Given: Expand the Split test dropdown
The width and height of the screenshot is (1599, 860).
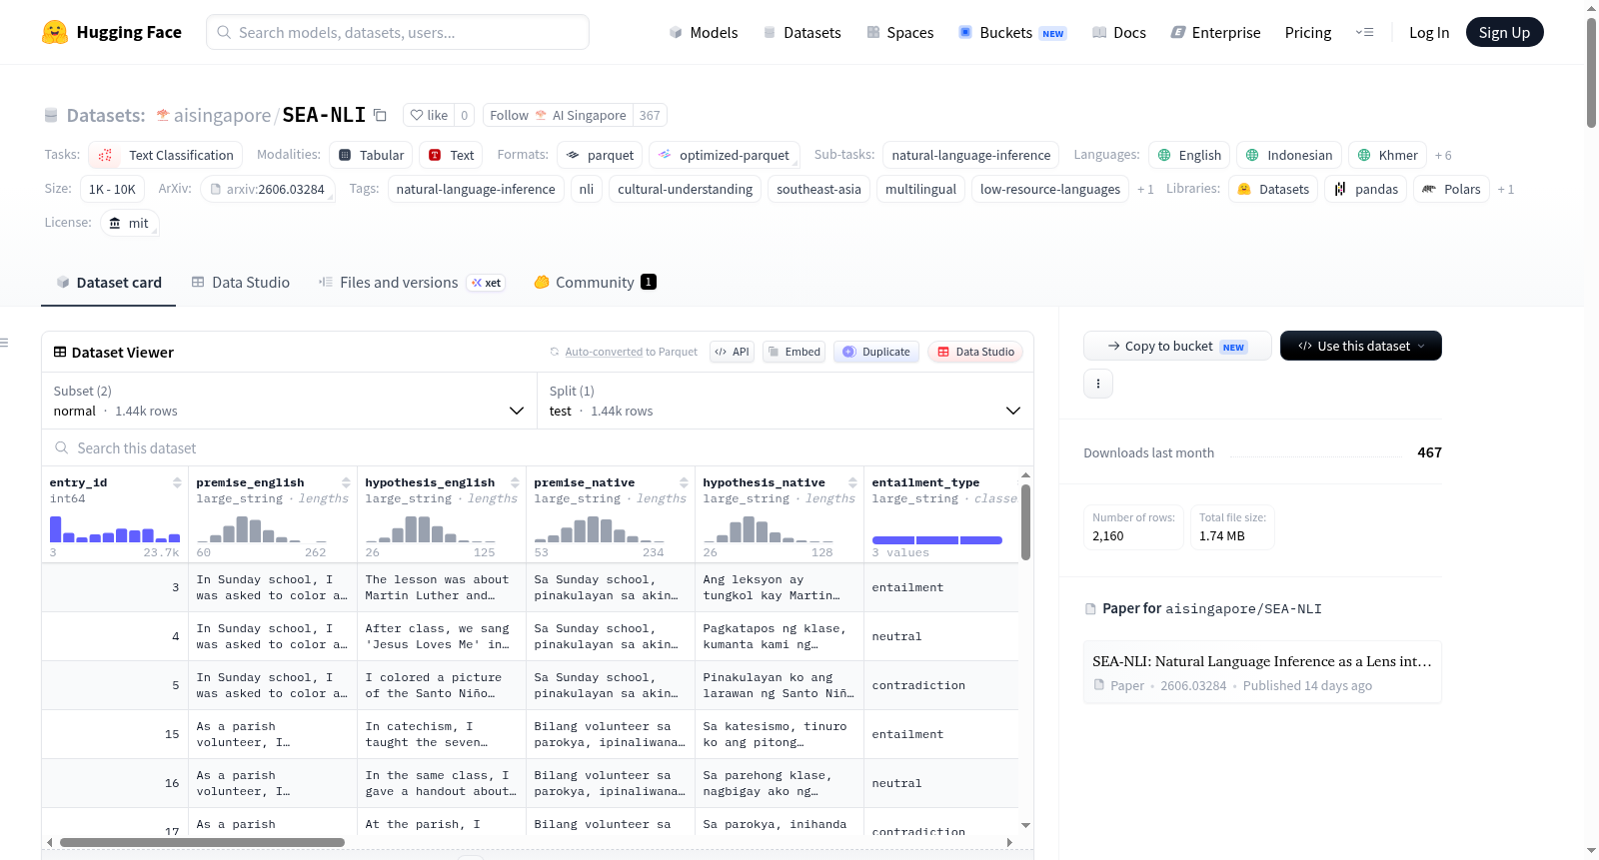Looking at the screenshot, I should (x=785, y=401).
